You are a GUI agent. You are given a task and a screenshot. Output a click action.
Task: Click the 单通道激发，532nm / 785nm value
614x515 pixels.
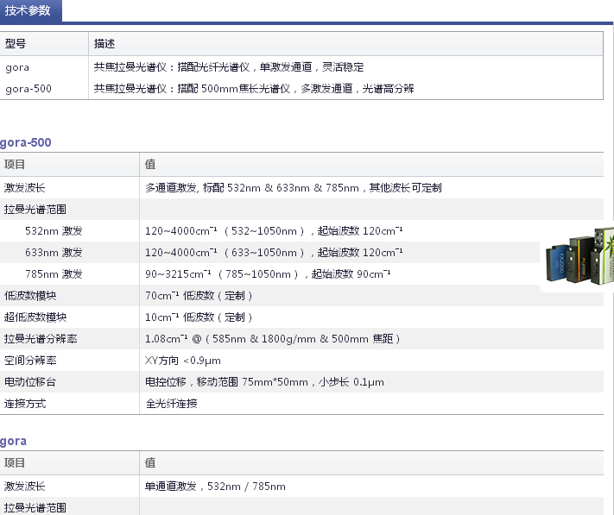[215, 487]
